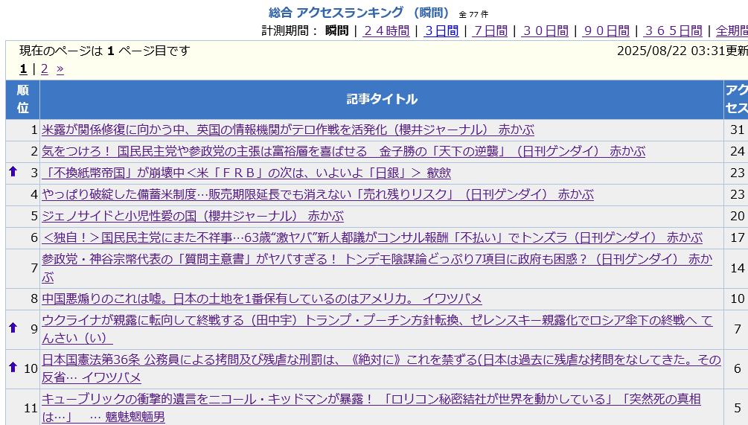748x425 pixels.
Task: Open article ウクライナが親露に転向して終戦する
Action: pyautogui.click(x=377, y=329)
